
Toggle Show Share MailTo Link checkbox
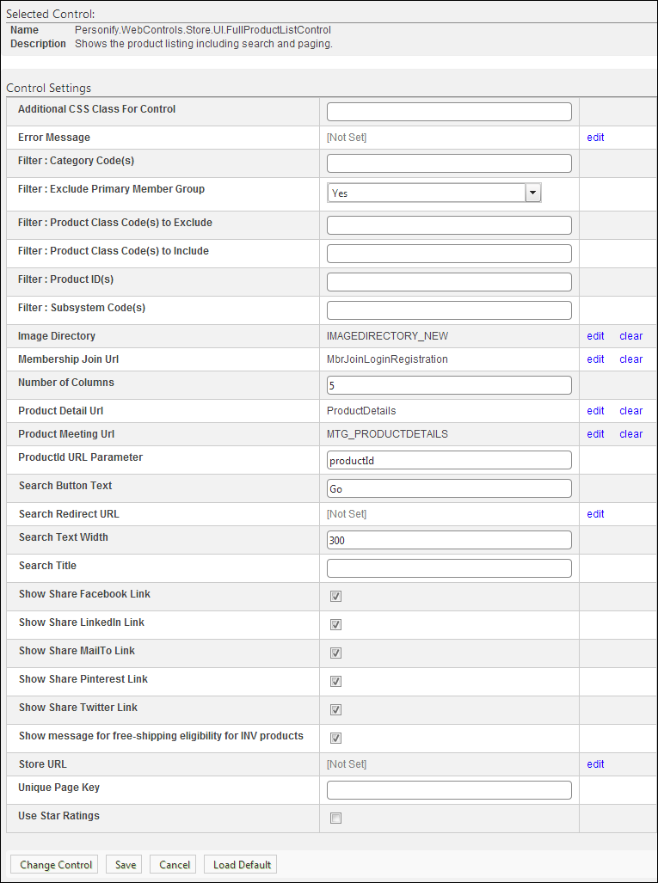point(335,653)
